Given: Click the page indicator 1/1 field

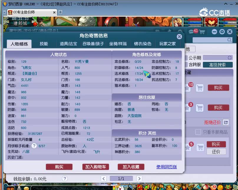Looking at the screenshot, I should [x=121, y=179].
